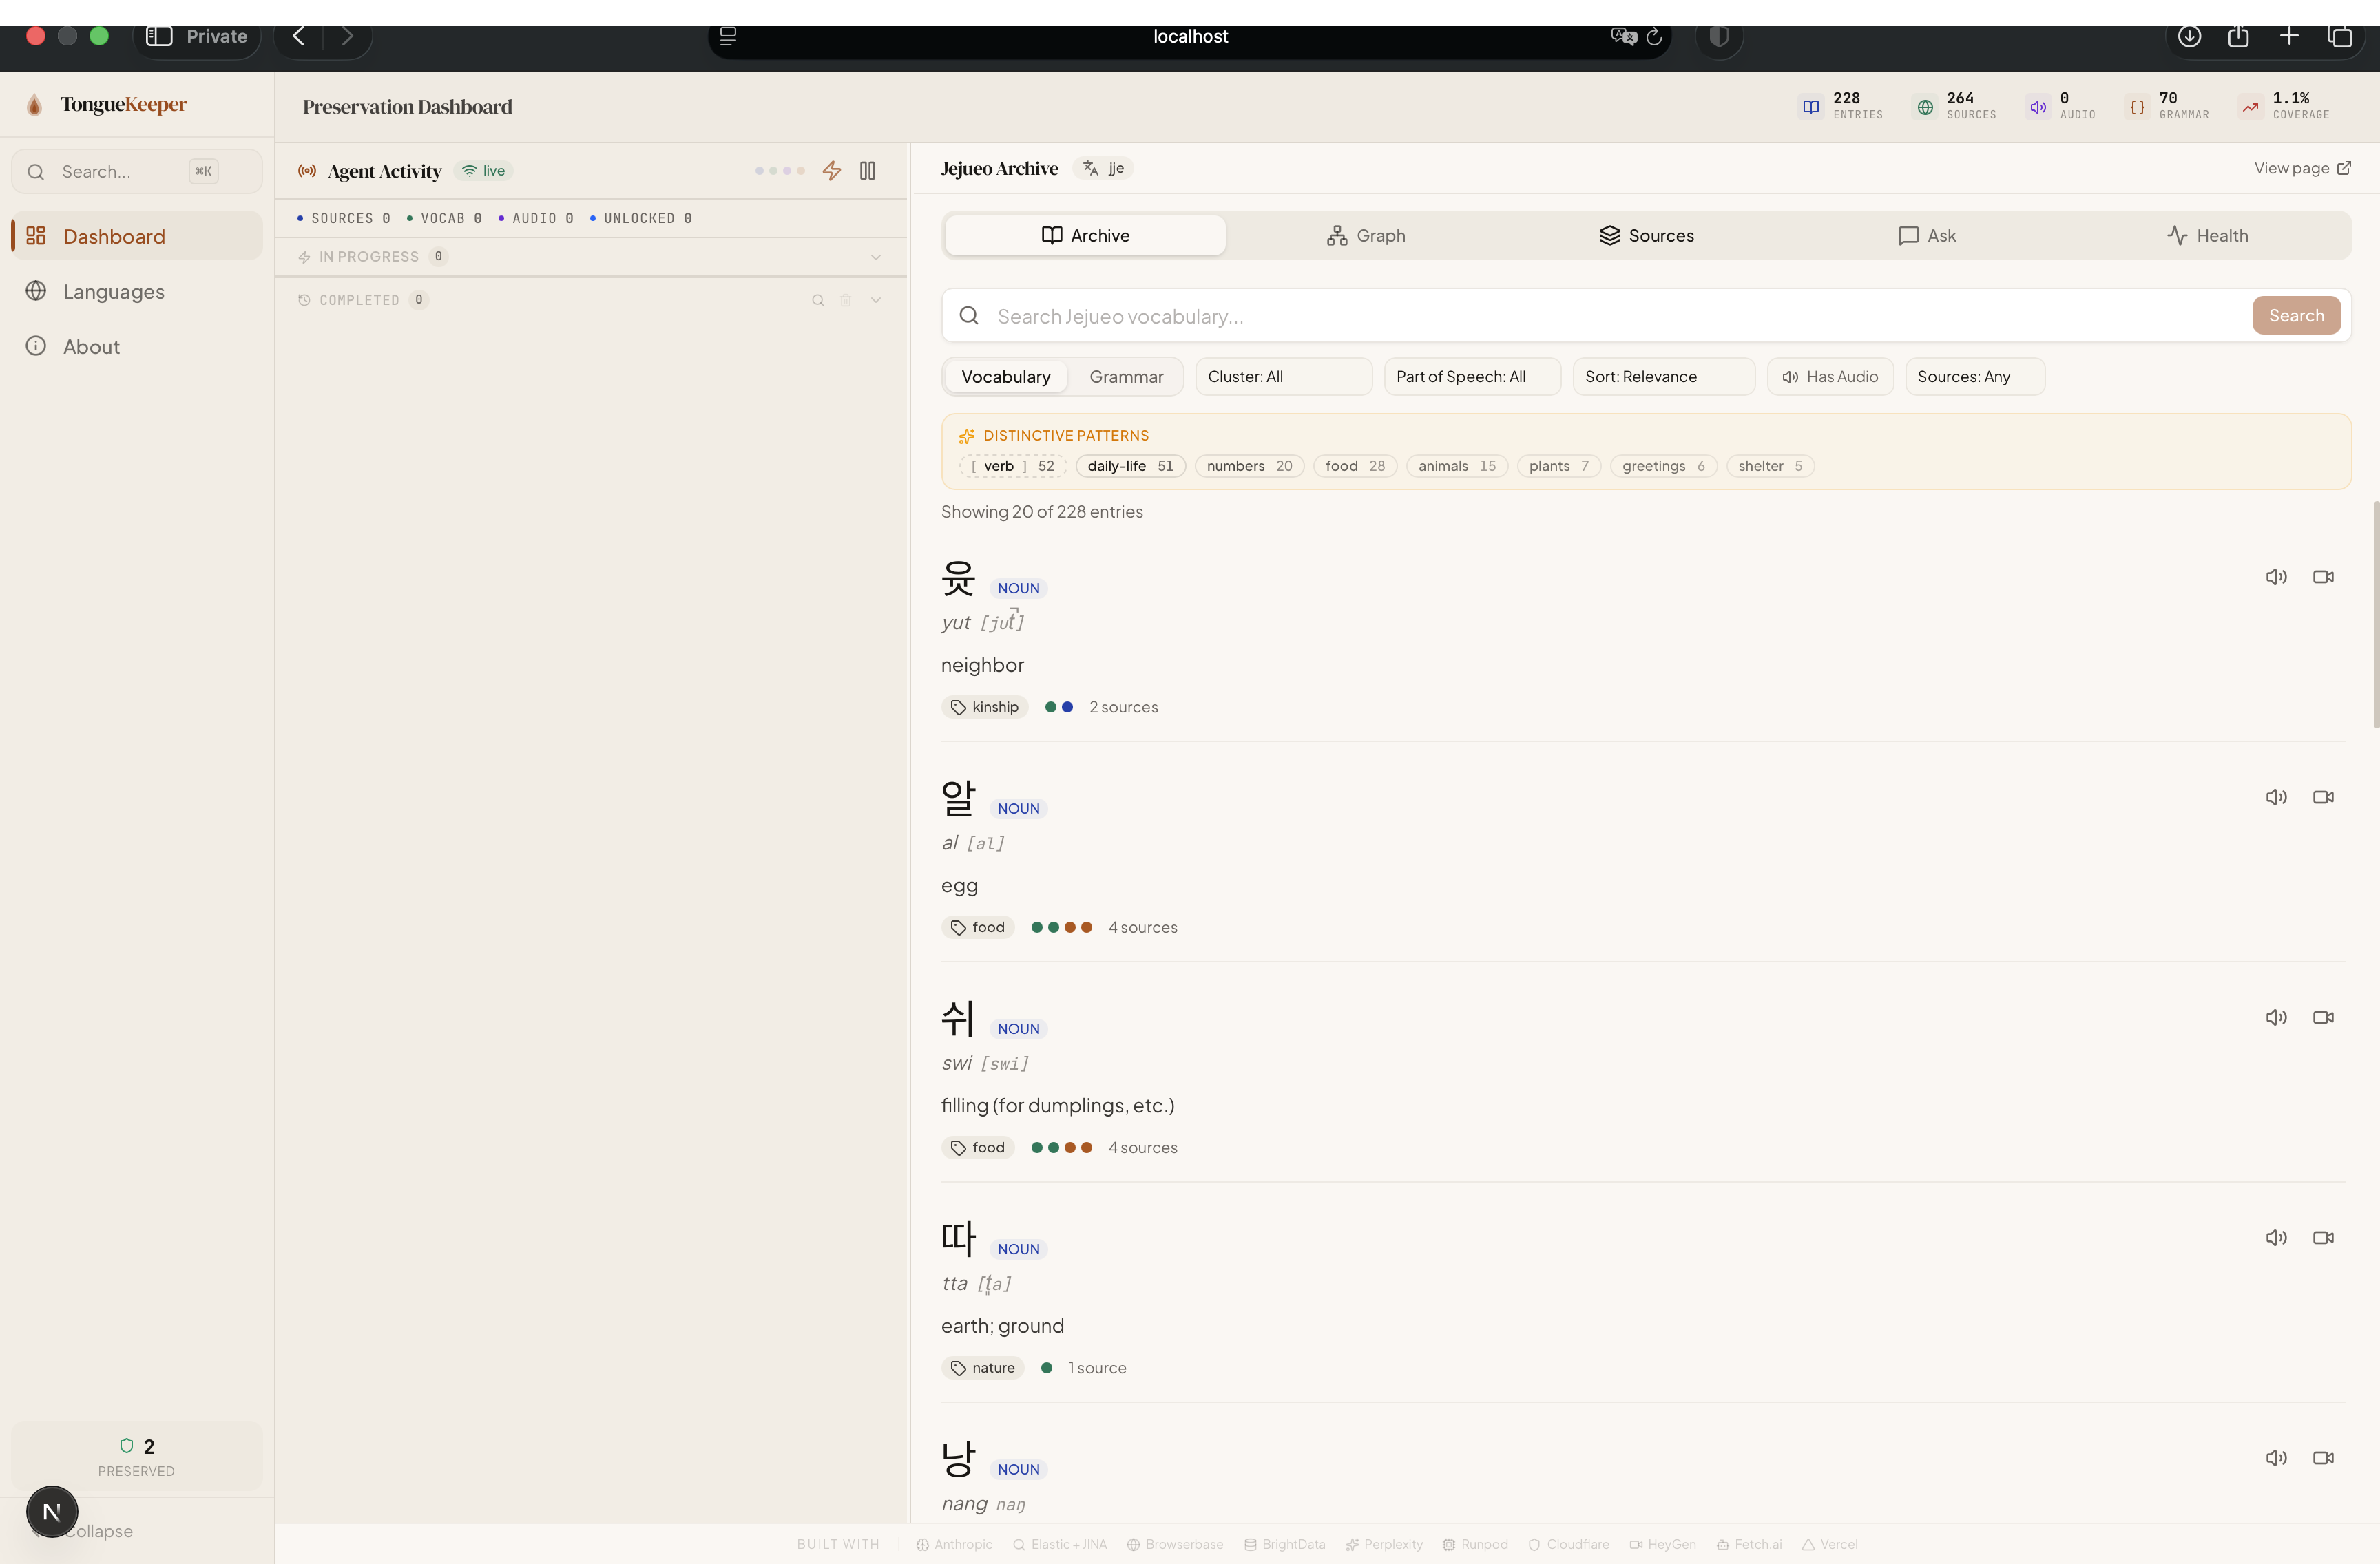Viewport: 2380px width, 1564px height.
Task: Switch the view to Grammar
Action: pyautogui.click(x=1126, y=377)
